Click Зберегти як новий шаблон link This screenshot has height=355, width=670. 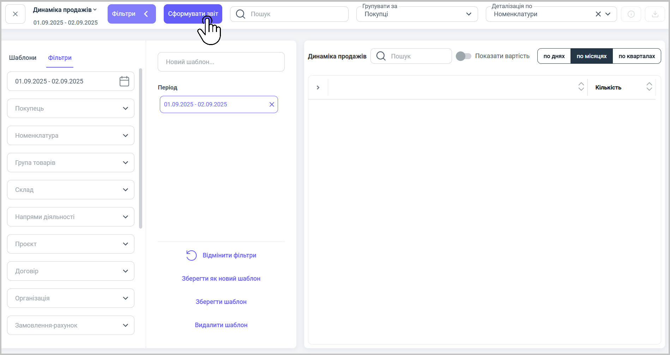point(221,279)
